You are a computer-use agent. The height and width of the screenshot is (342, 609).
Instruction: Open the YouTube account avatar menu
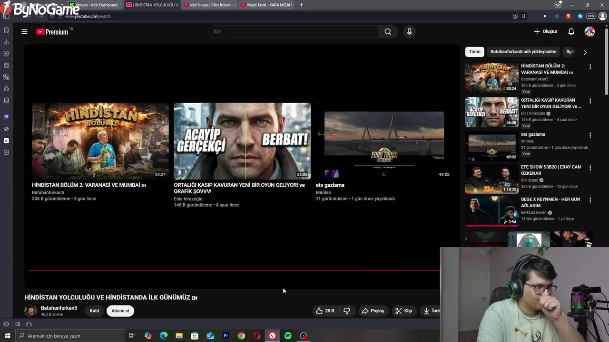tap(589, 32)
